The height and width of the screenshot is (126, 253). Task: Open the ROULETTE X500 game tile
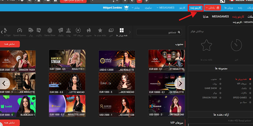pyautogui.click(x=67, y=106)
